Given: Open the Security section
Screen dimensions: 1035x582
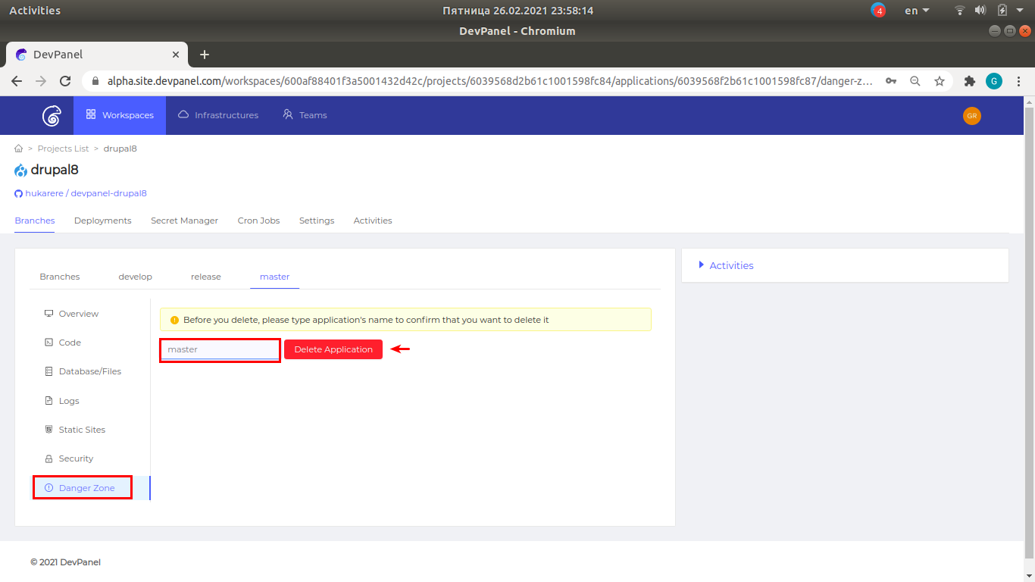Looking at the screenshot, I should pyautogui.click(x=77, y=458).
